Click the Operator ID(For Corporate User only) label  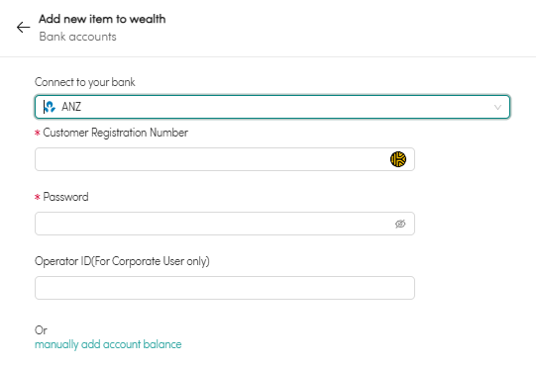pyautogui.click(x=122, y=261)
